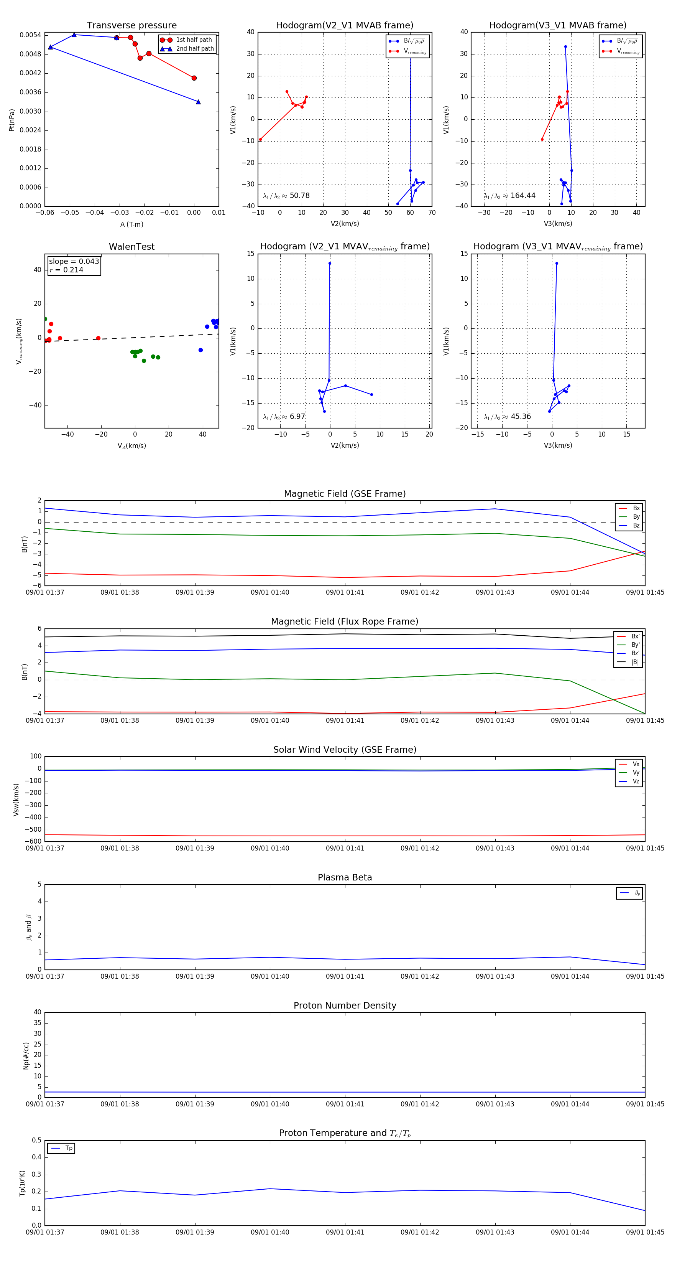Click the blue triangle marker at the lowest Pt value
The image size is (690, 1266).
point(199,102)
